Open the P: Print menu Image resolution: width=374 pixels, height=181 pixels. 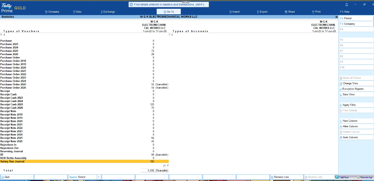316,12
